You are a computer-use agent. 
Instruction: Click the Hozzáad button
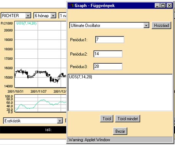click(x=162, y=25)
